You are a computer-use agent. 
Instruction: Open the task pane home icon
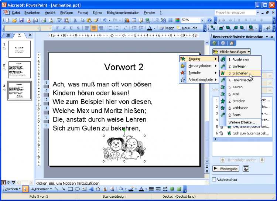pyautogui.click(x=232, y=43)
